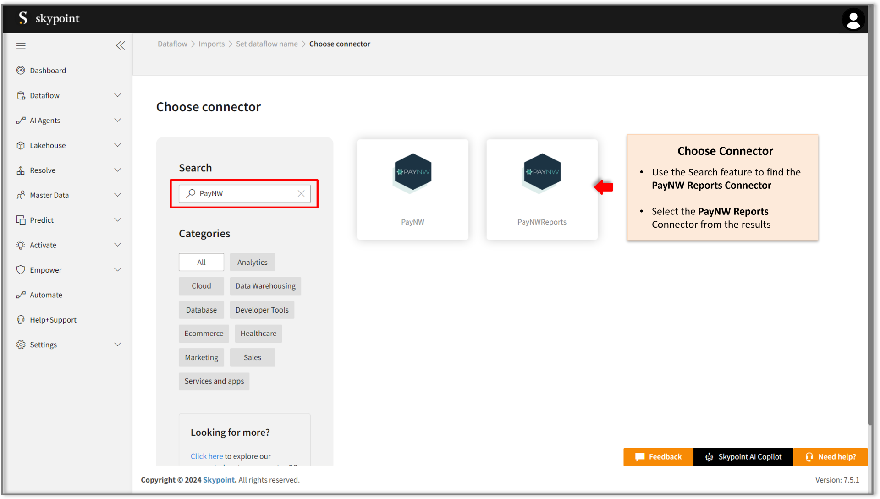Screen dimensions: 880x499
Task: Click the hamburger menu icon
Action: click(x=21, y=45)
